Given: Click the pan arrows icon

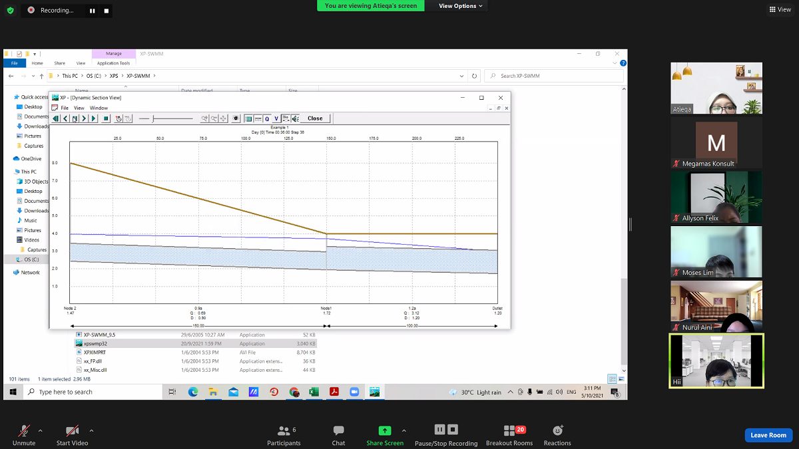Looking at the screenshot, I should click(222, 118).
